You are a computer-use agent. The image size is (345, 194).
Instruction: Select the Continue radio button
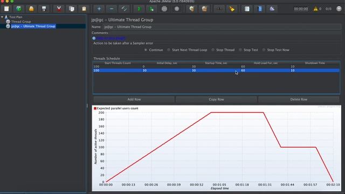coord(146,50)
